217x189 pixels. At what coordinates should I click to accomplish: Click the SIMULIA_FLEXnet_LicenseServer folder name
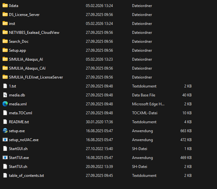[36, 77]
